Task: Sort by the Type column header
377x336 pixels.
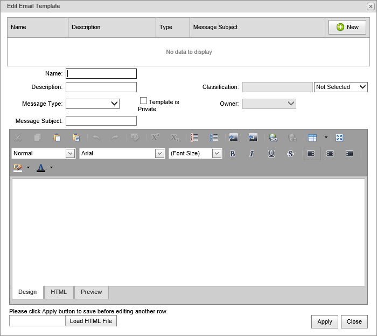Action: pos(173,27)
